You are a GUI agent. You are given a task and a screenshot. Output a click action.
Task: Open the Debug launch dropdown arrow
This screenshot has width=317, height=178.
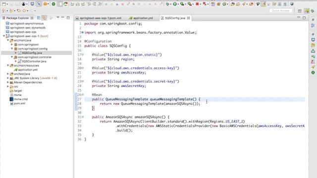pyautogui.click(x=171, y=4)
